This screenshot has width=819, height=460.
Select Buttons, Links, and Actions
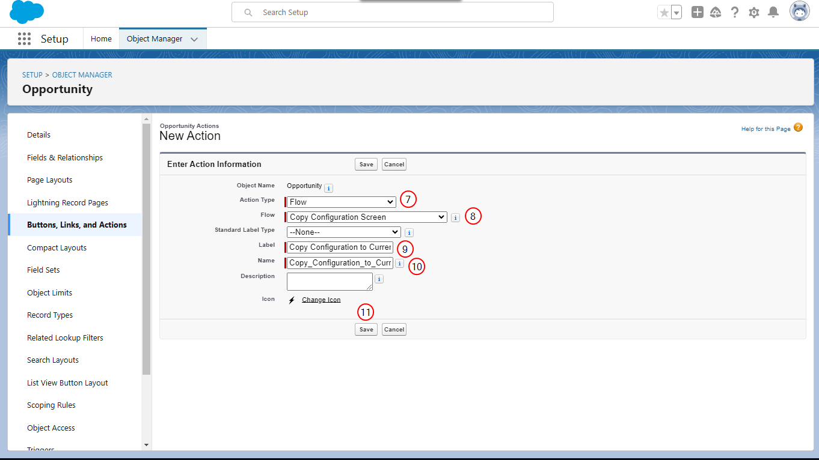click(77, 225)
